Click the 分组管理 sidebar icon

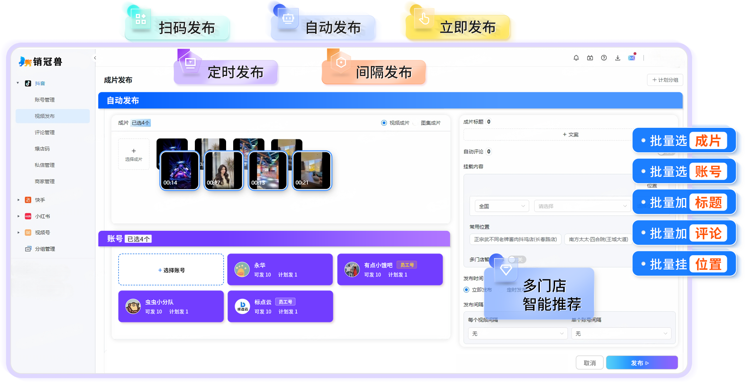coord(28,249)
